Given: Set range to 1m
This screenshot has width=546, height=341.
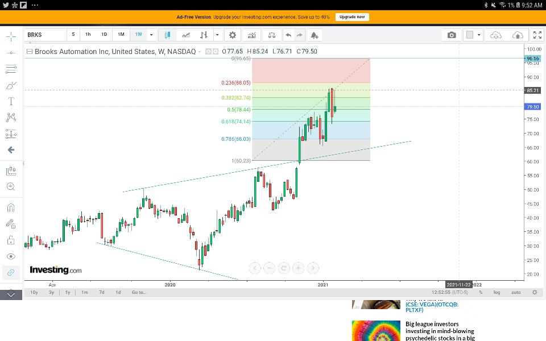Looking at the screenshot, I should pyautogui.click(x=85, y=292).
